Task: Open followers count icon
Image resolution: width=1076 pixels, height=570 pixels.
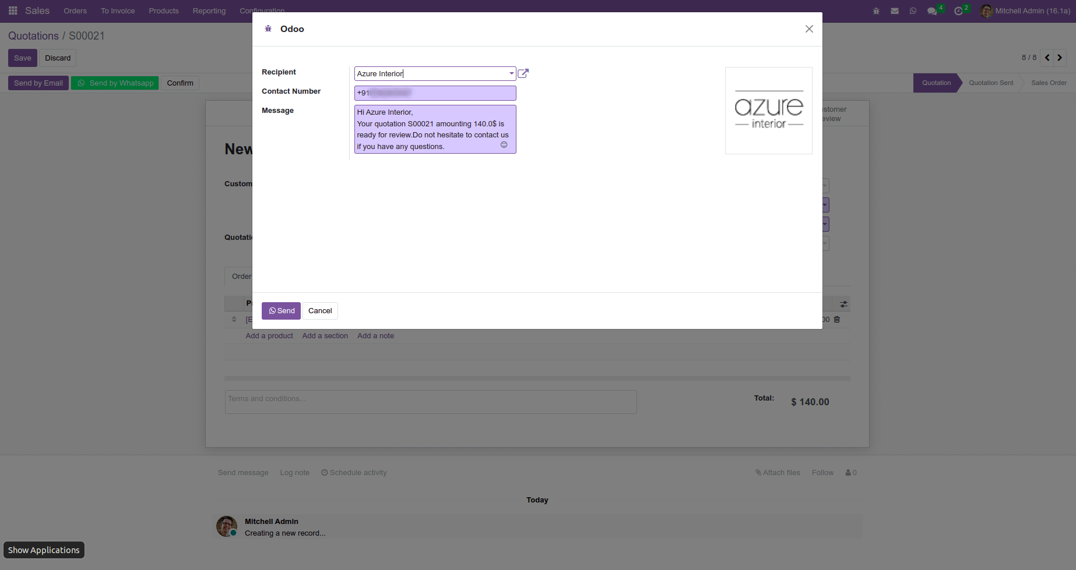Action: tap(851, 473)
